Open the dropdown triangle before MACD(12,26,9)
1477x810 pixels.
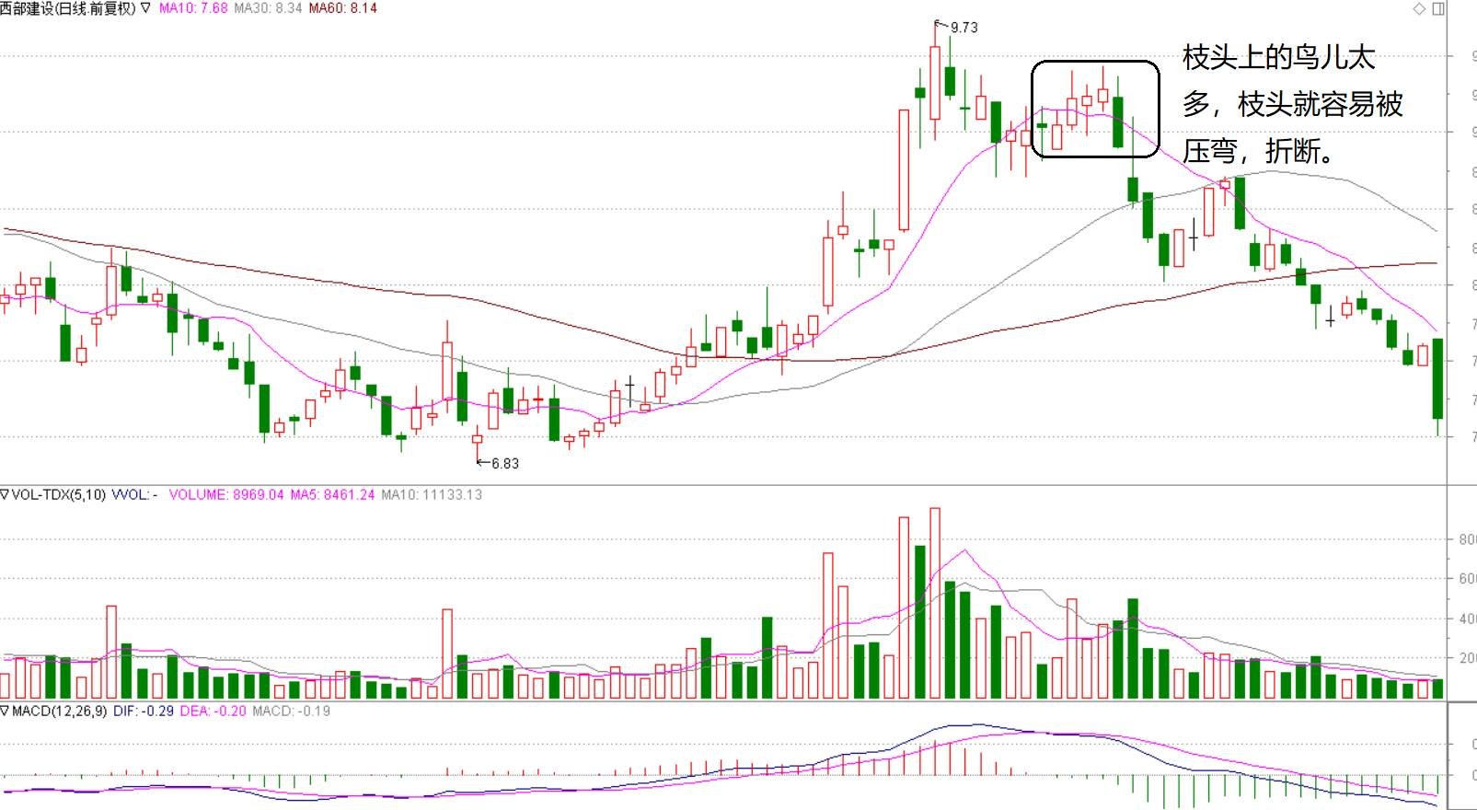[x=5, y=712]
